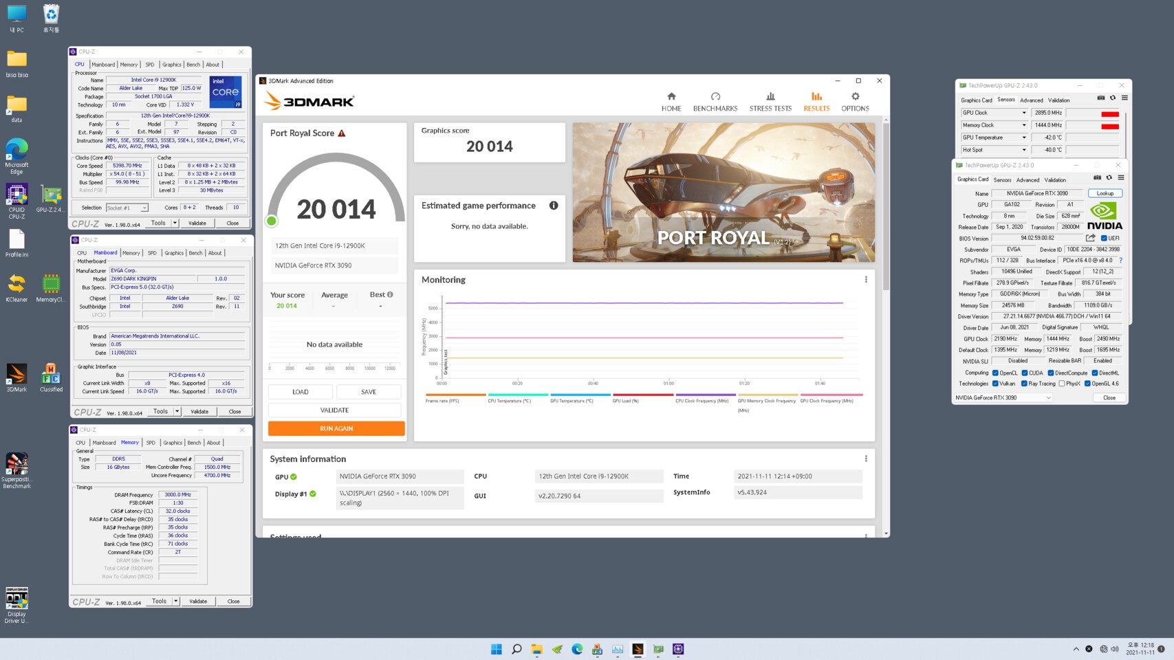Click the taskbar clock and date

click(x=1140, y=649)
